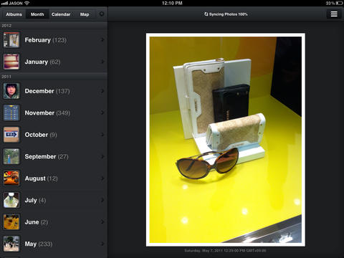Open the December portrait thumbnail
The width and height of the screenshot is (344, 258).
[11, 91]
